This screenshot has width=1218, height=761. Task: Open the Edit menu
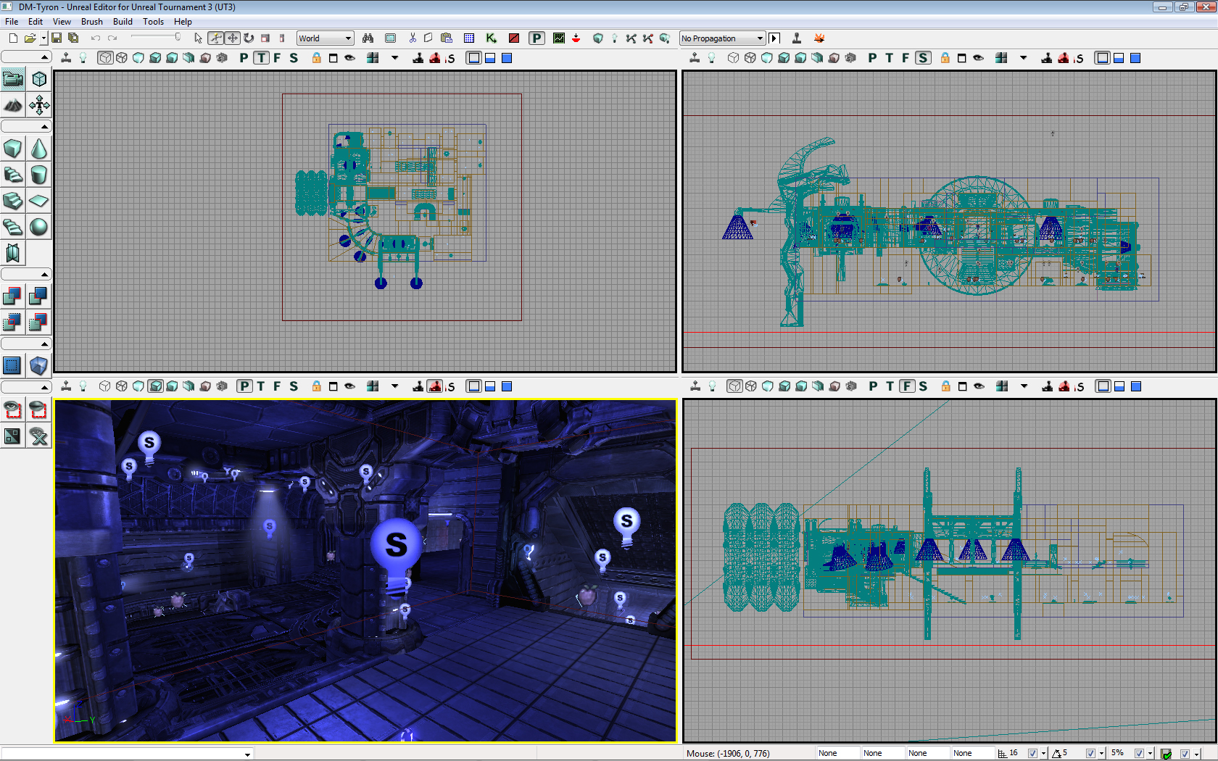[36, 22]
